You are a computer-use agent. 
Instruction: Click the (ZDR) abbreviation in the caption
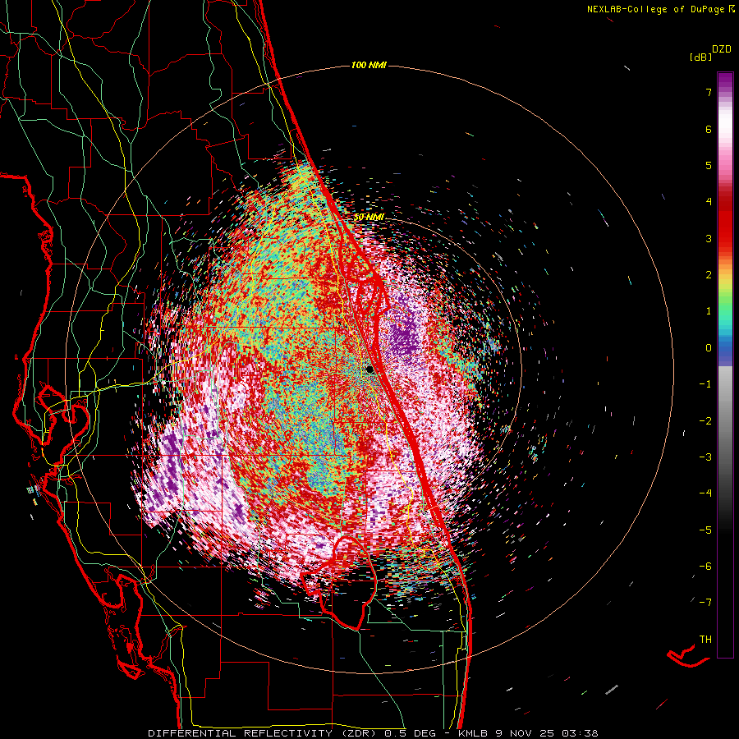tap(359, 733)
